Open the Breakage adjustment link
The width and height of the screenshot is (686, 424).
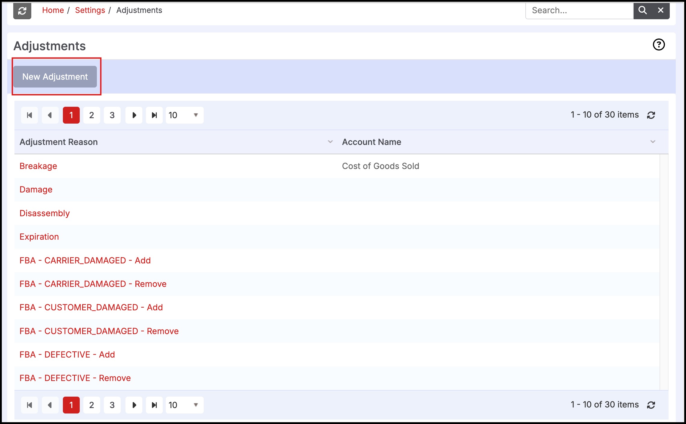click(x=38, y=166)
